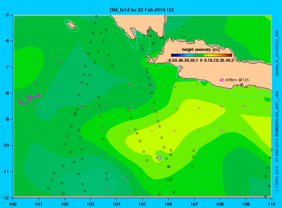Click the height anomaly (m) colorbar label
Screen dimensions: 282x208
201,49
